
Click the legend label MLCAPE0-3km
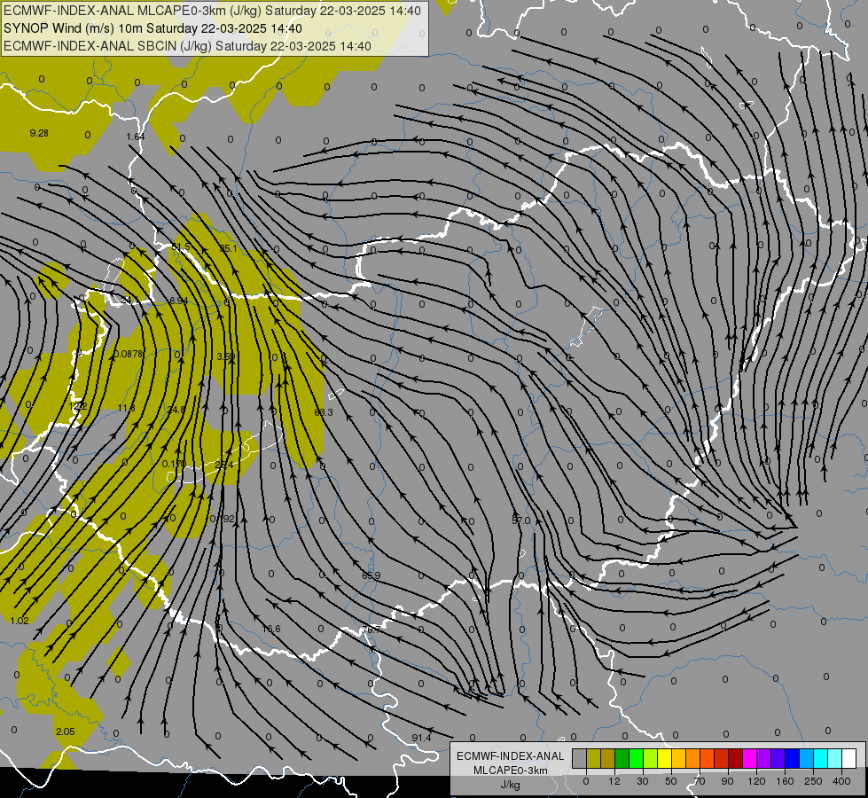[x=511, y=771]
